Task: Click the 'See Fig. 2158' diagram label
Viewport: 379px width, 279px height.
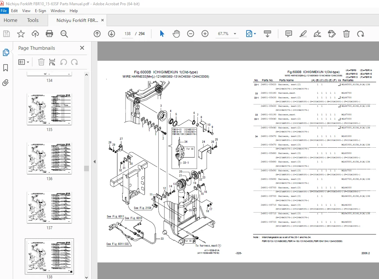Action: click(143, 208)
